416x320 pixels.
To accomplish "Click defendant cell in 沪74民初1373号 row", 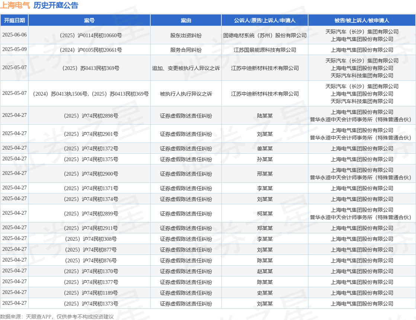I will (x=362, y=304).
